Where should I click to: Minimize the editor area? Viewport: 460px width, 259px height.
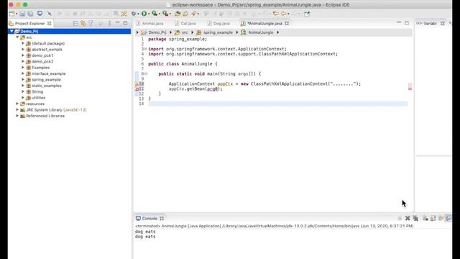pos(399,22)
